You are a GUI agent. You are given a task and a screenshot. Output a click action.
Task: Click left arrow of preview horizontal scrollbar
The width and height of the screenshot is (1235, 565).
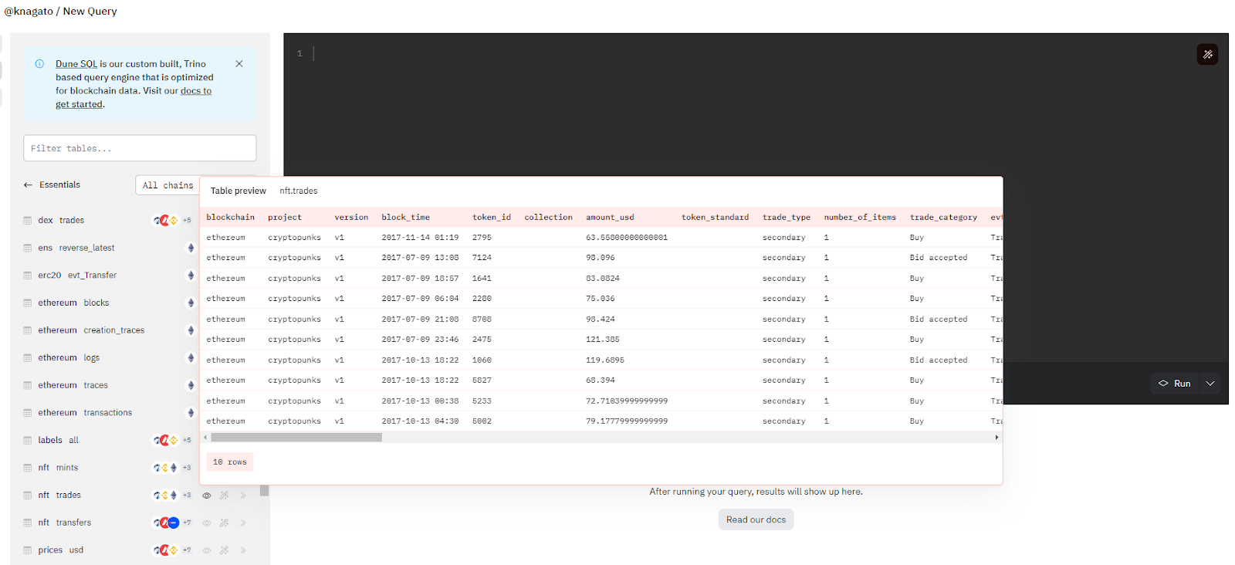[205, 438]
